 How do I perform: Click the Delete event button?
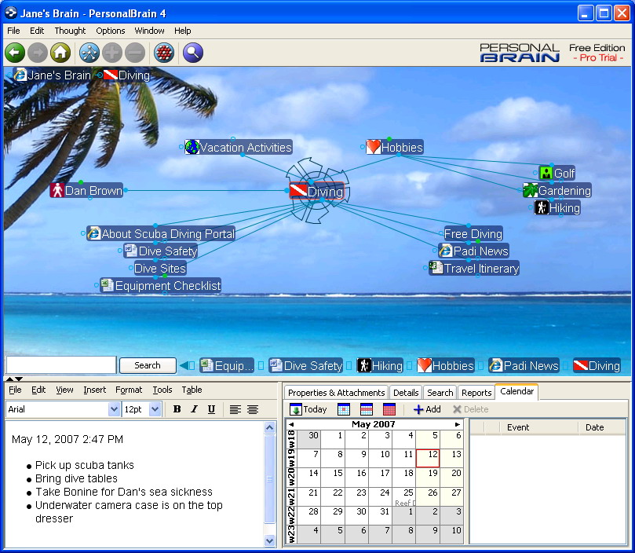point(471,409)
